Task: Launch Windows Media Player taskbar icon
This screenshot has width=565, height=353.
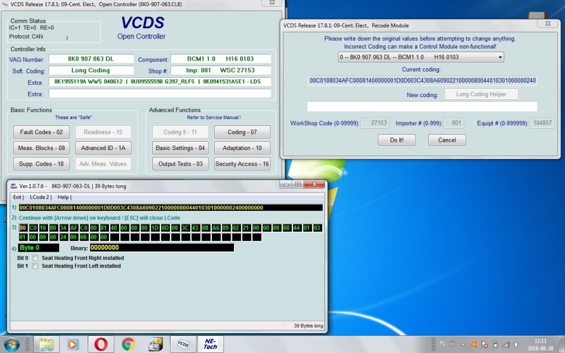Action: click(73, 344)
